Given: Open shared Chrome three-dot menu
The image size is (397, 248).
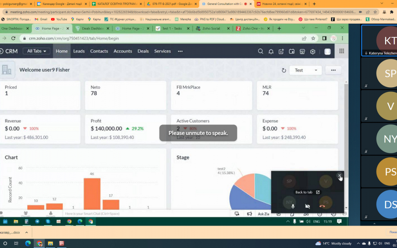Looking at the screenshot, I should click(x=342, y=38).
